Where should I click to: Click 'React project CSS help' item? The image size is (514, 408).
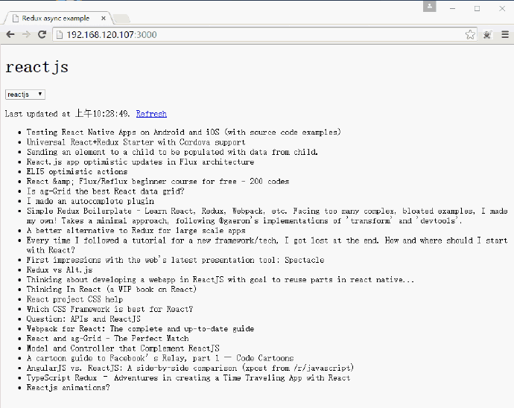(74, 299)
